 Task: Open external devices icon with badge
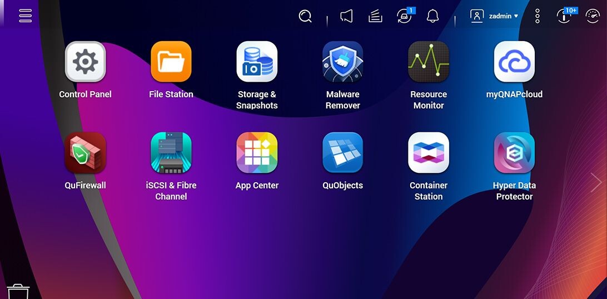tap(405, 16)
